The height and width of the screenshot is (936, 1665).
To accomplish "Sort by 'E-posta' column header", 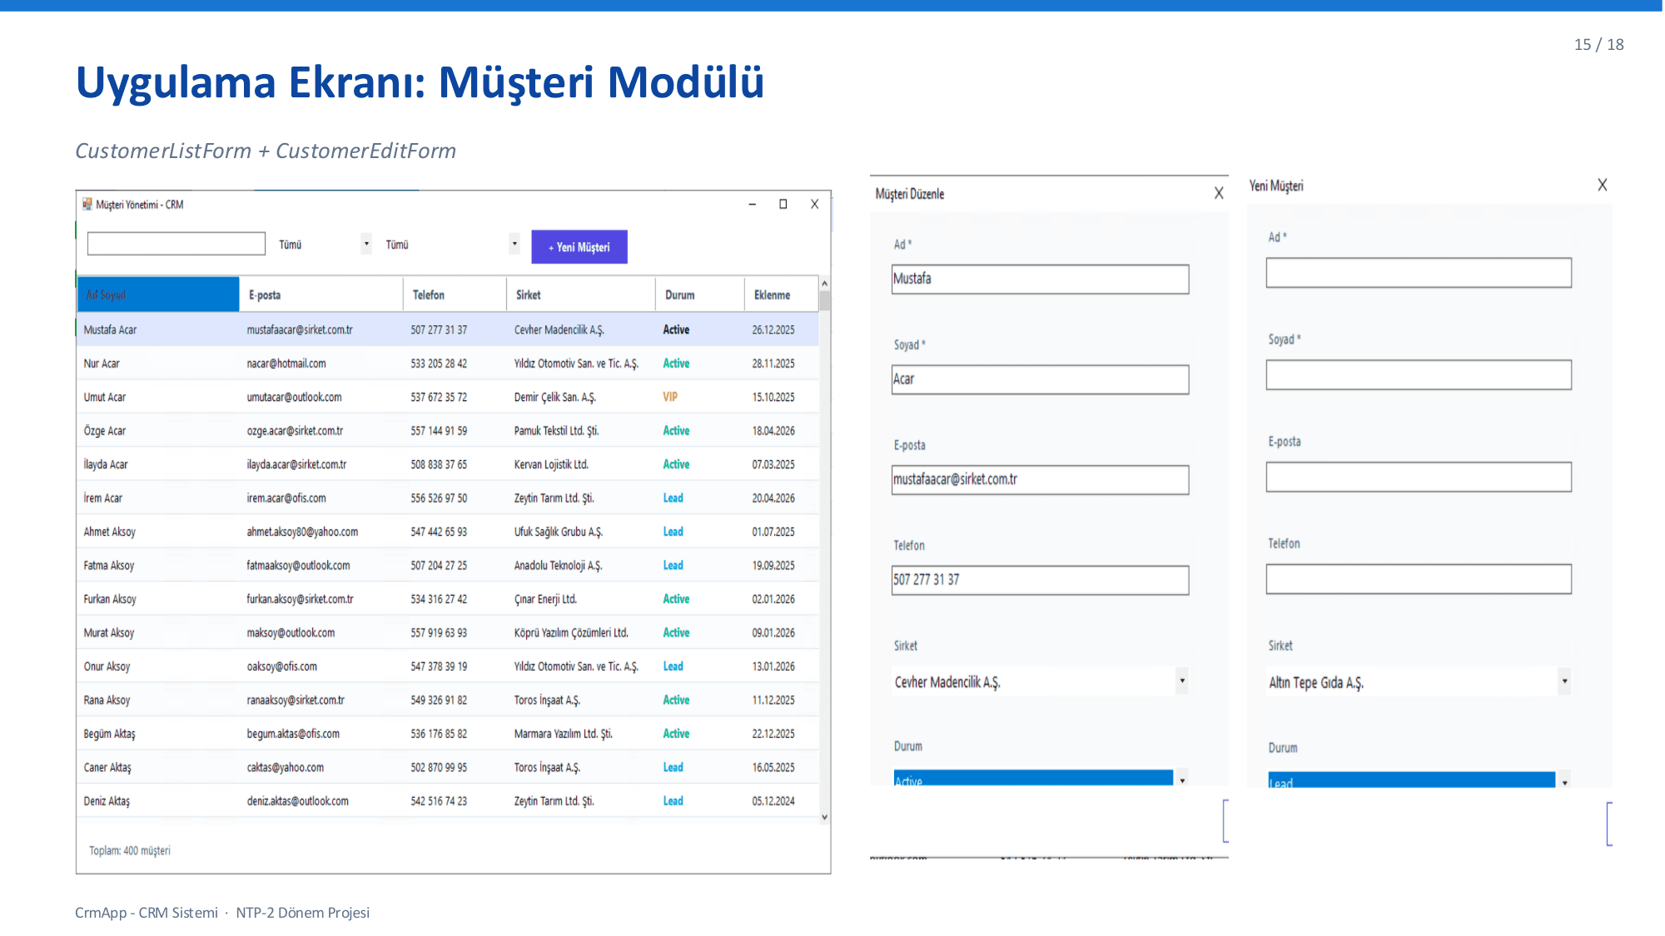I will coord(321,295).
